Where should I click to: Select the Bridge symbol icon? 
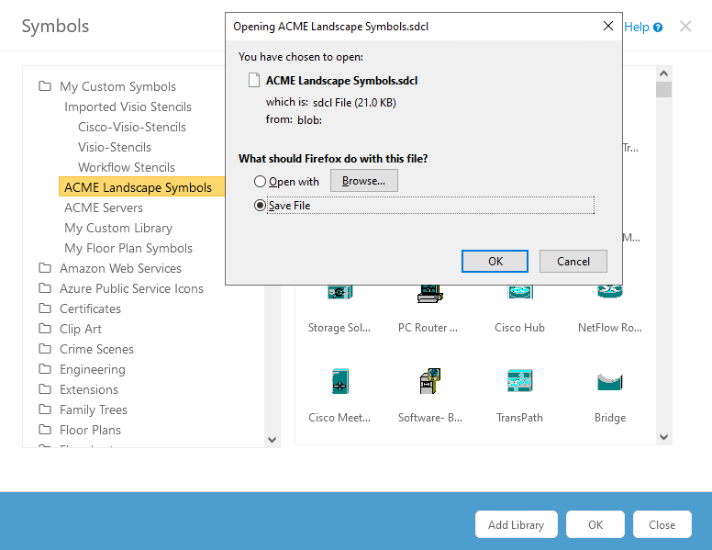click(609, 381)
